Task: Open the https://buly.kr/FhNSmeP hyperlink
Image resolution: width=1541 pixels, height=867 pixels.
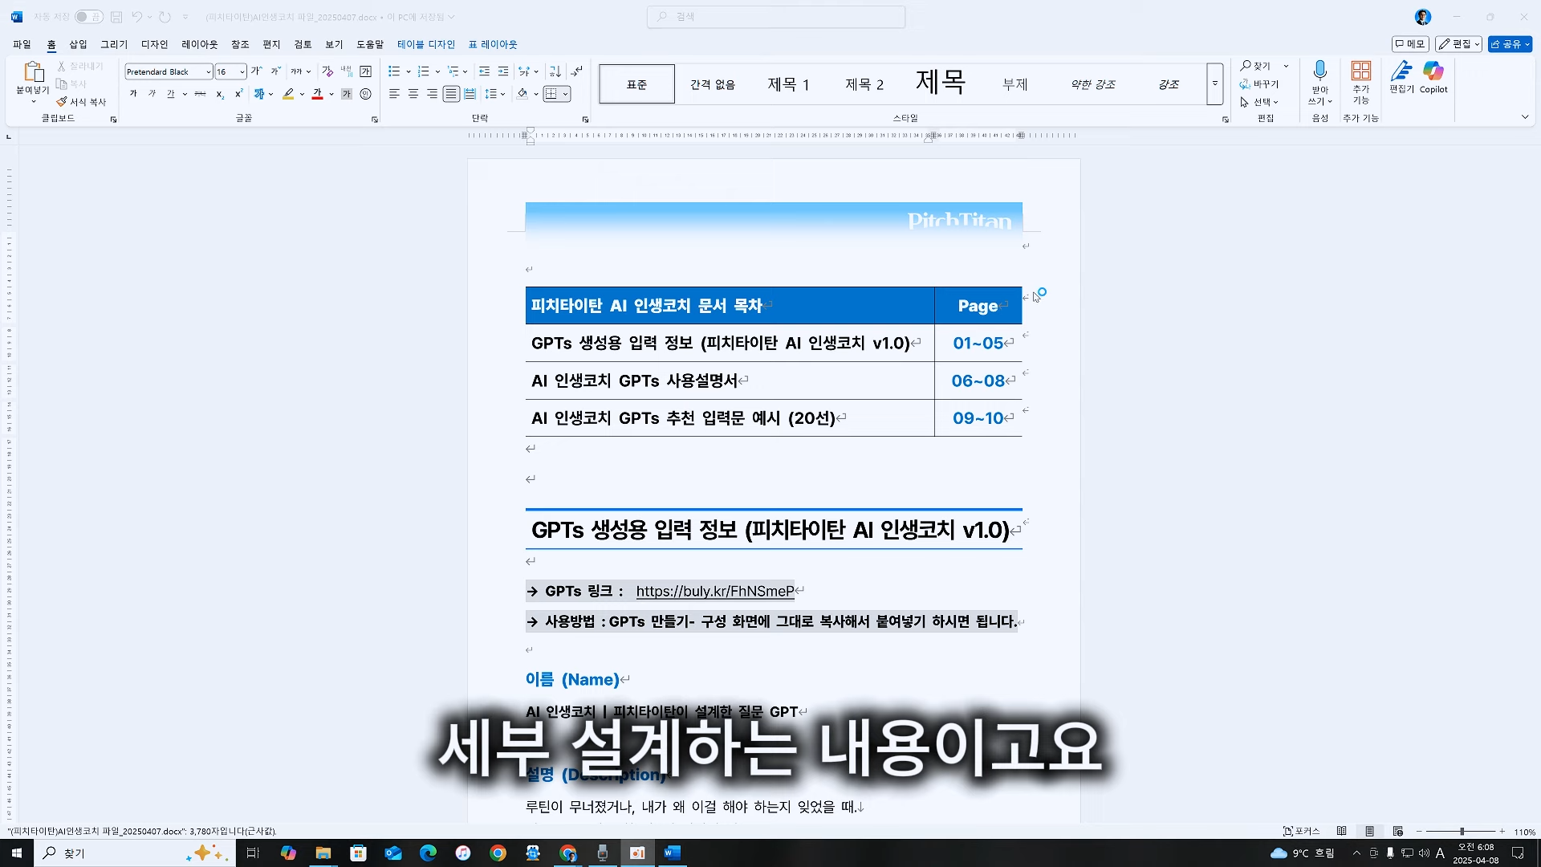Action: pyautogui.click(x=715, y=592)
